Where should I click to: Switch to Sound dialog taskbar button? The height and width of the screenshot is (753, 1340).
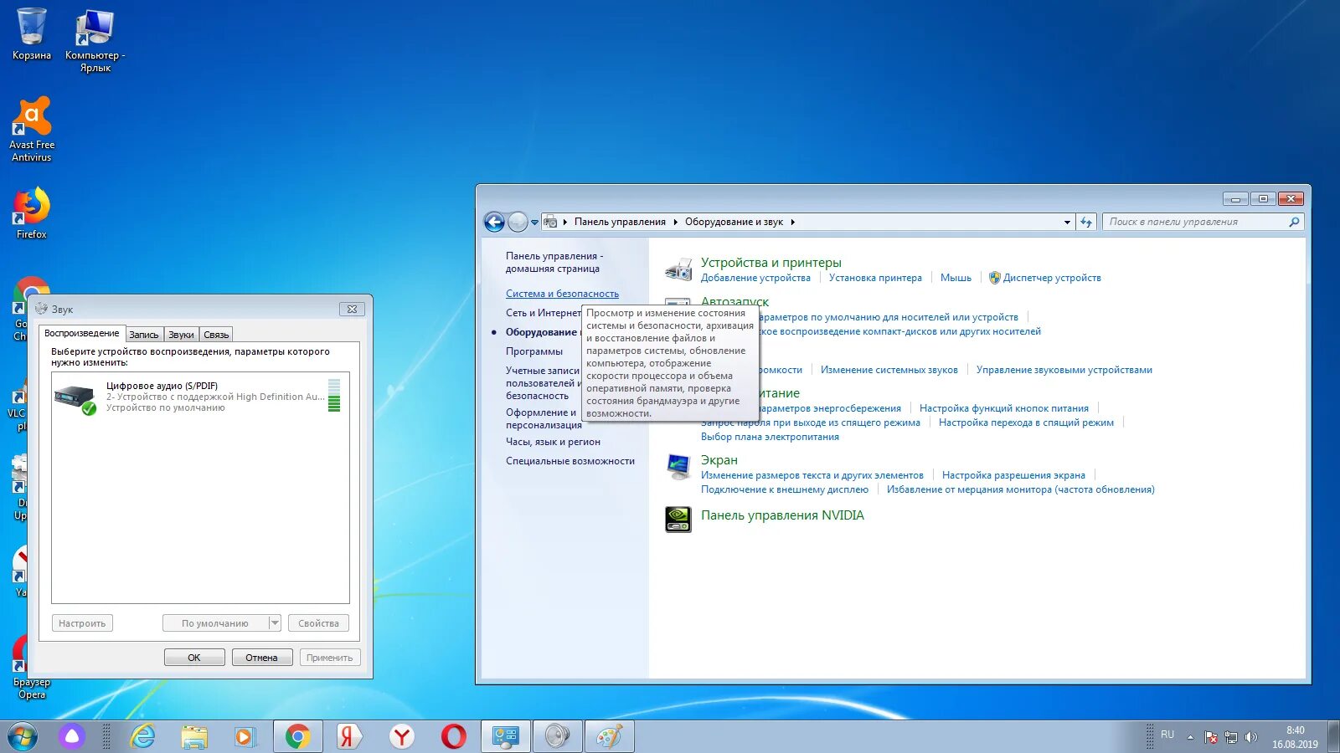[x=557, y=737]
